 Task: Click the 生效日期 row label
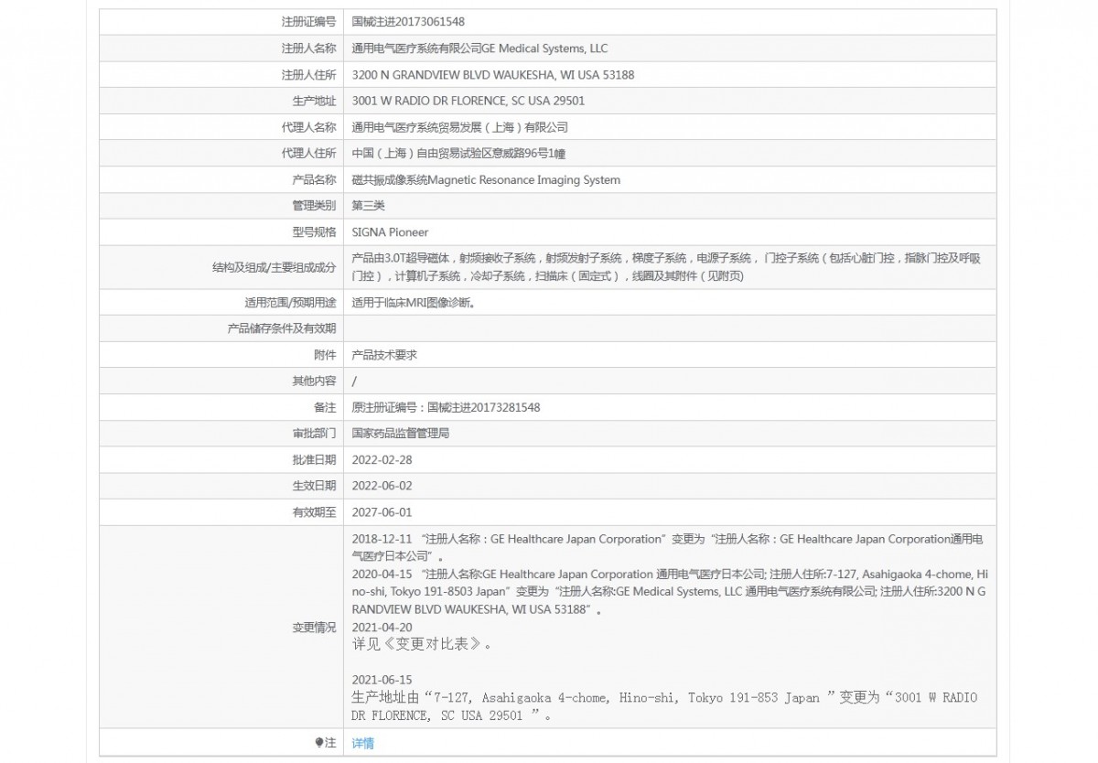314,486
